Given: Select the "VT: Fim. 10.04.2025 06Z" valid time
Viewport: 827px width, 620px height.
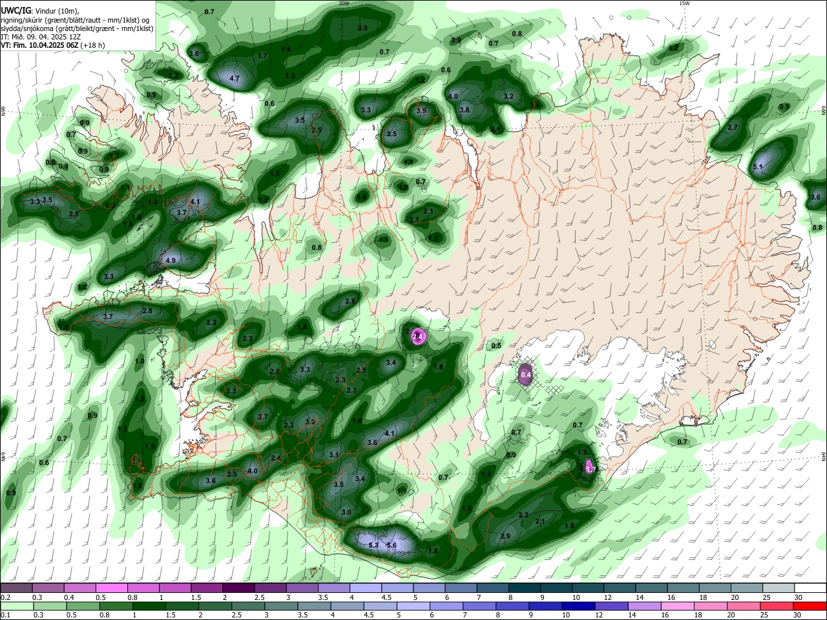Looking at the screenshot, I should [39, 45].
